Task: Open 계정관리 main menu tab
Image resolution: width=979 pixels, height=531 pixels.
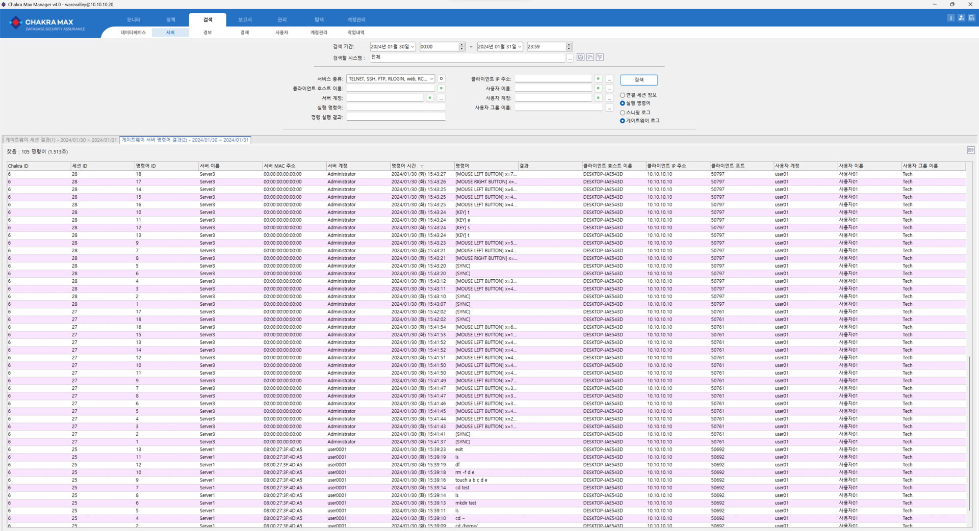Action: [356, 19]
